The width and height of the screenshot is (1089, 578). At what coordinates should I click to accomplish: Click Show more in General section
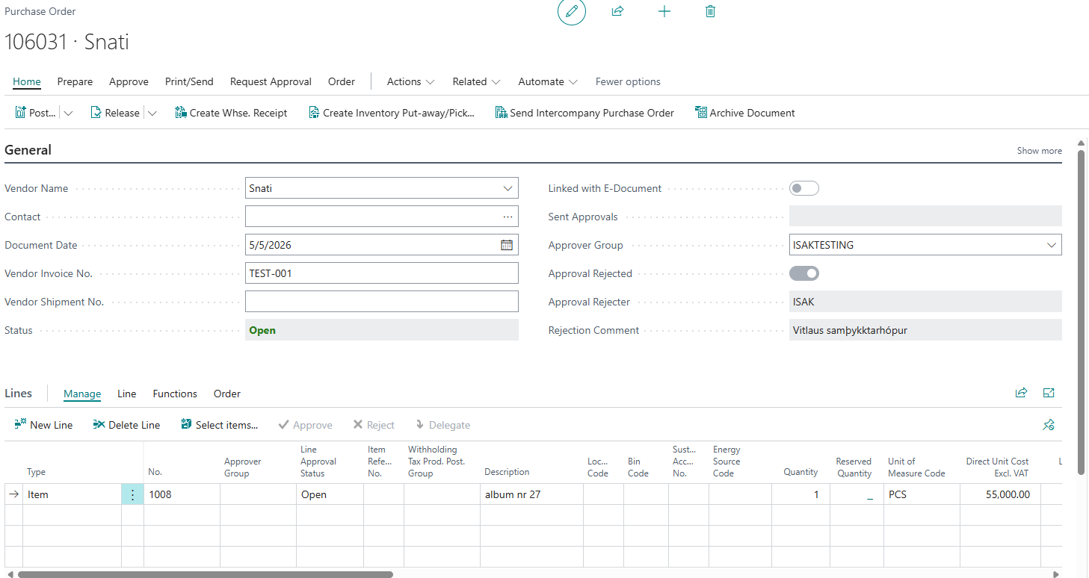[x=1039, y=150]
